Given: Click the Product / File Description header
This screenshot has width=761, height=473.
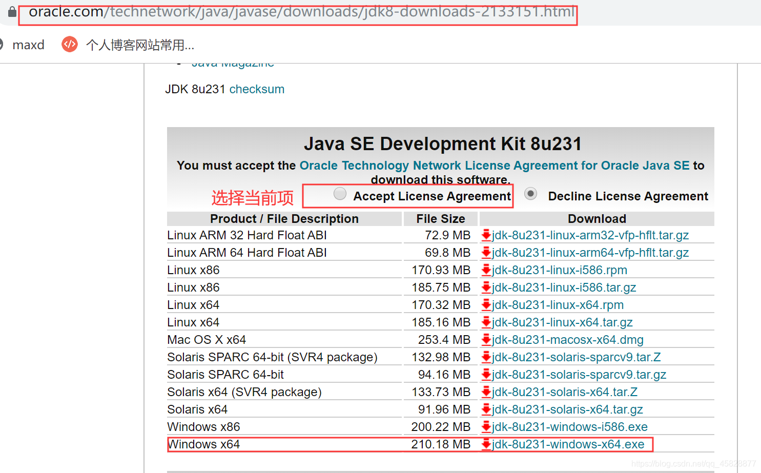Looking at the screenshot, I should click(284, 219).
